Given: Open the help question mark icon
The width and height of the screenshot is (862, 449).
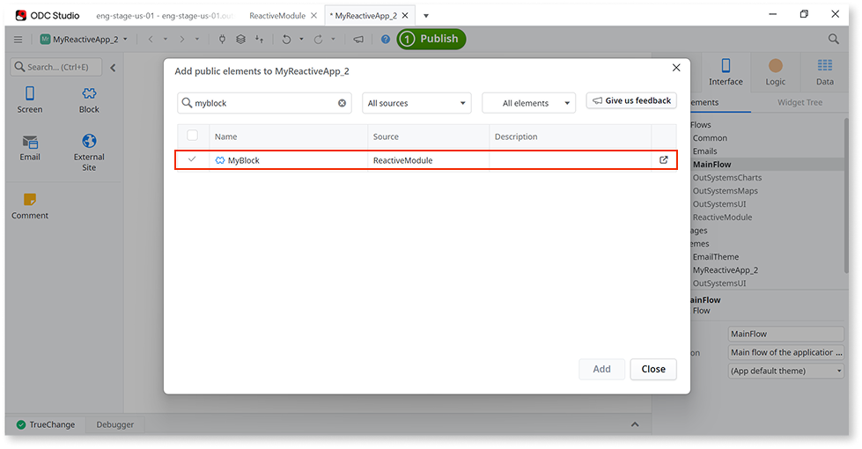Looking at the screenshot, I should (x=386, y=39).
